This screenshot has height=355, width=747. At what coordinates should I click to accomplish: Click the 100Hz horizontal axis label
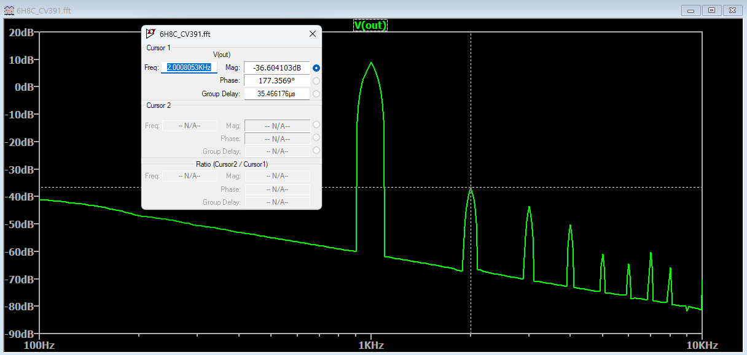39,346
